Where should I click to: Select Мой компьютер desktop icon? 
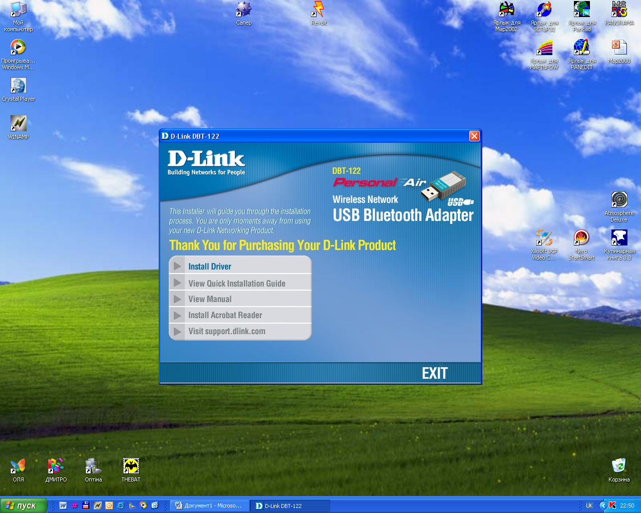[x=19, y=17]
